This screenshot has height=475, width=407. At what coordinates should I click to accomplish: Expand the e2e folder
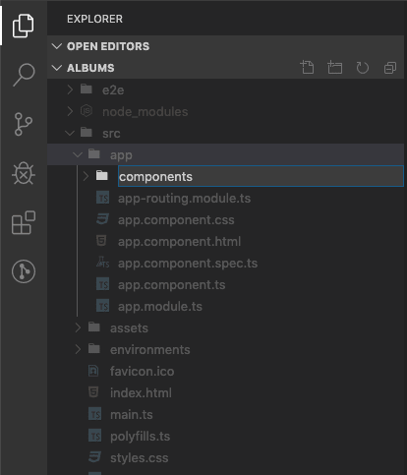tap(70, 89)
